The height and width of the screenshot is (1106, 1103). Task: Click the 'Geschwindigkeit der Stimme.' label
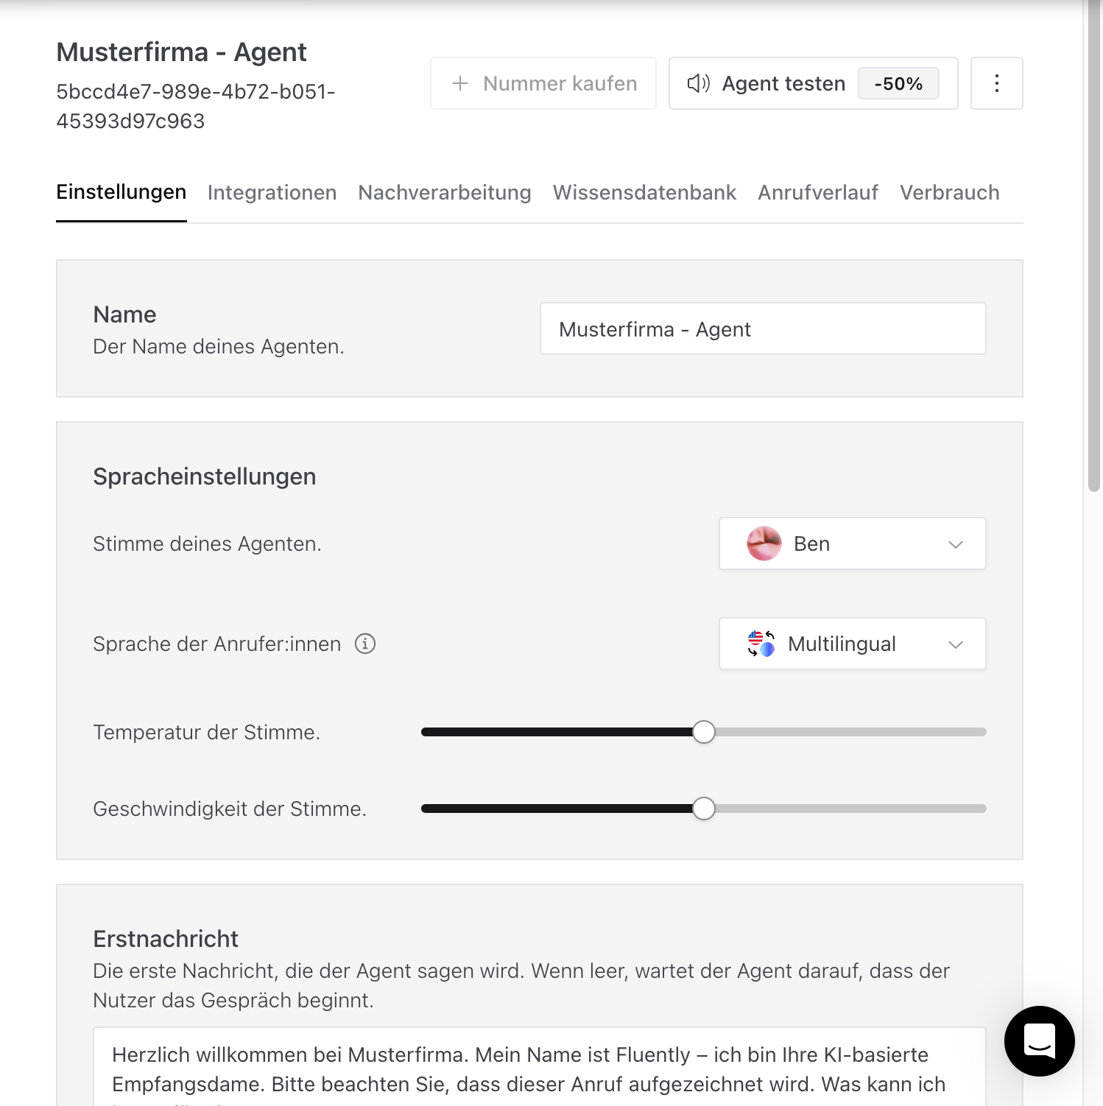(x=230, y=809)
